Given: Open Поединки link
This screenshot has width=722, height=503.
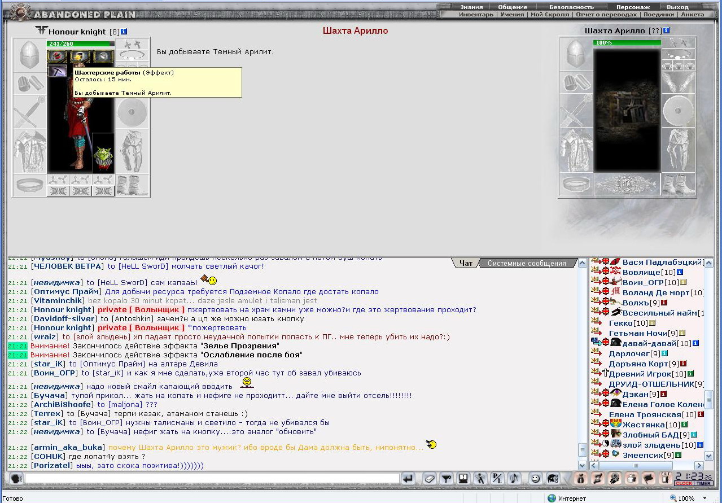Looking at the screenshot, I should pos(658,15).
